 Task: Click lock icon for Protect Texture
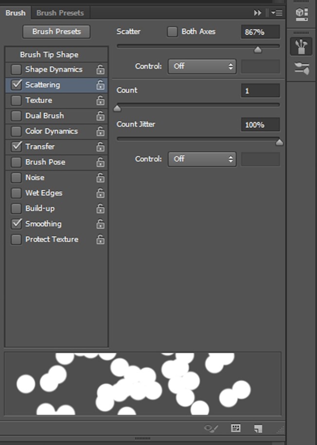tap(100, 239)
